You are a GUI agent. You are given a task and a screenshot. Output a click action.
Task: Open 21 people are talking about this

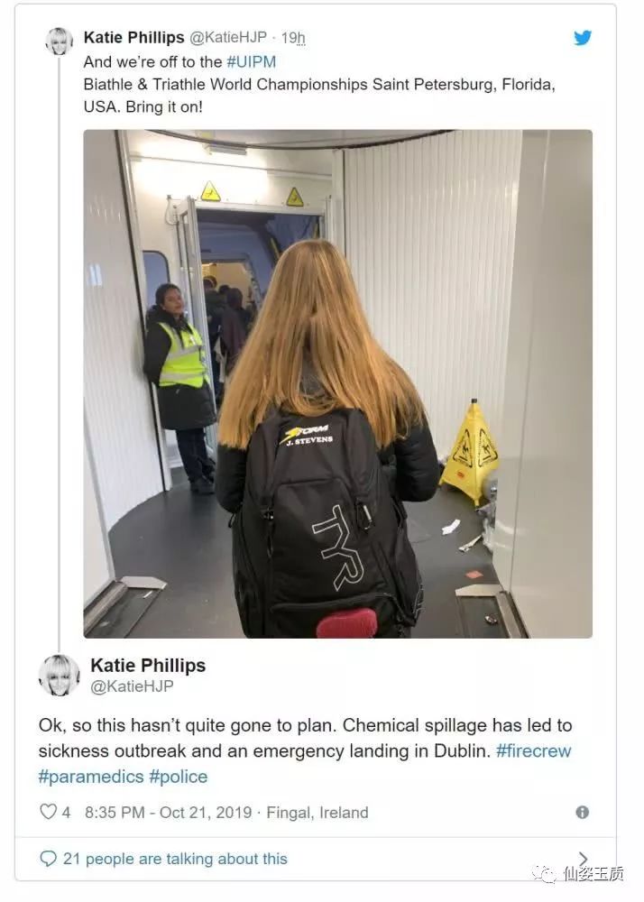[175, 859]
